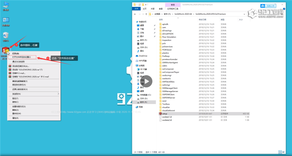The height and width of the screenshot is (156, 292).
Task: Choose 创建快捷方式(S) menu entry
Action: coord(19,106)
